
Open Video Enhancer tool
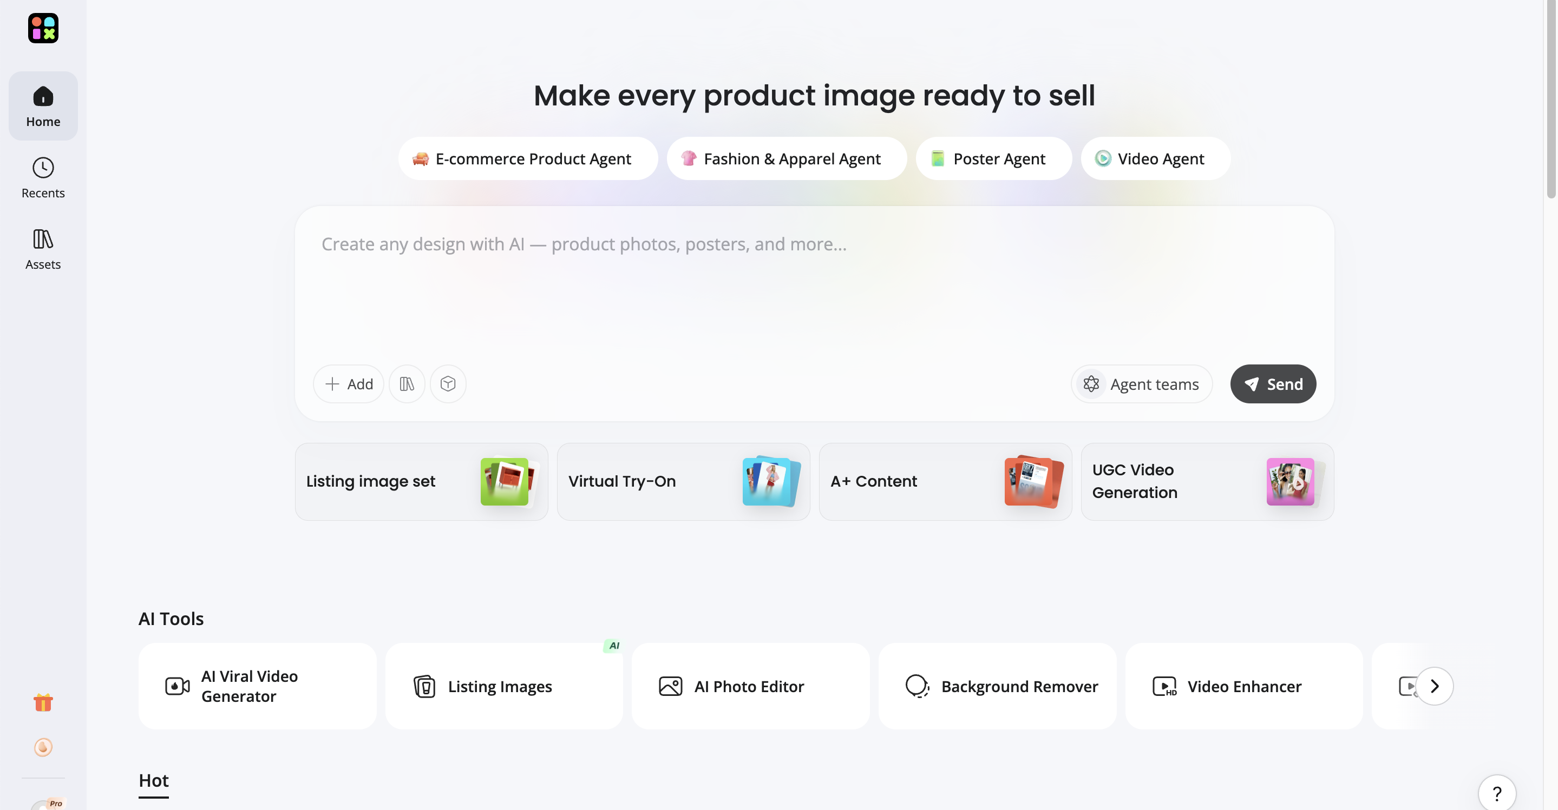(1244, 686)
